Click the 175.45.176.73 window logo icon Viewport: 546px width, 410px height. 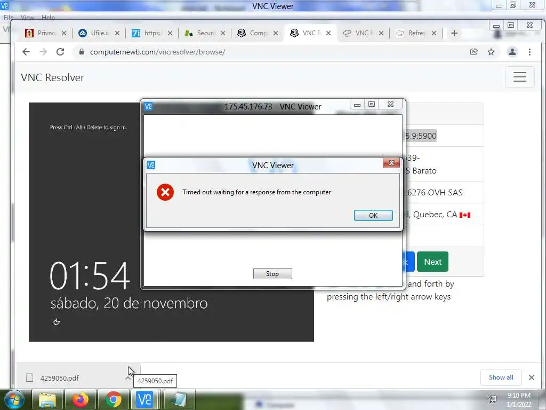pyautogui.click(x=148, y=106)
